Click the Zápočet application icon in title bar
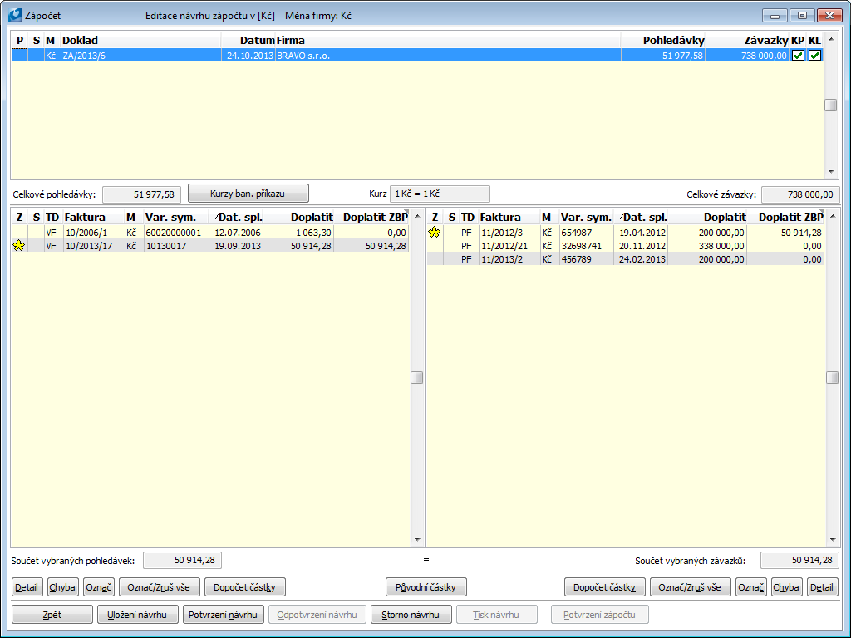This screenshot has height=638, width=851. [x=15, y=15]
